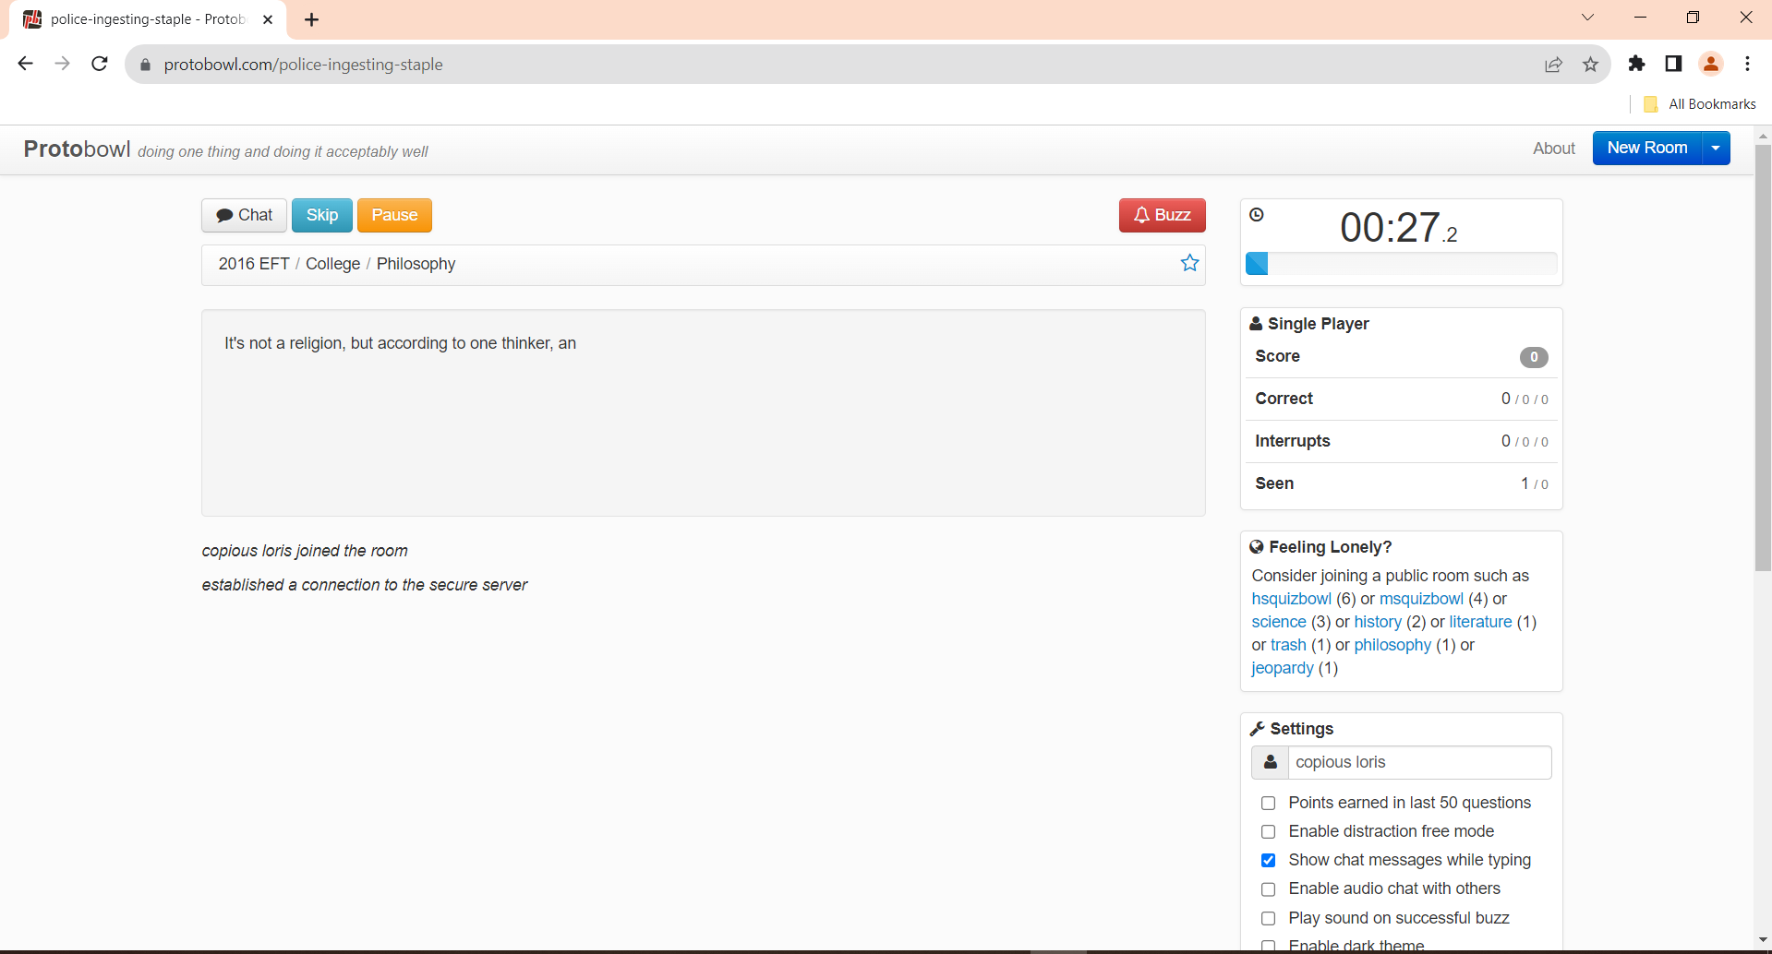
Task: Close the police-ingesting-staple tab
Action: point(268,19)
